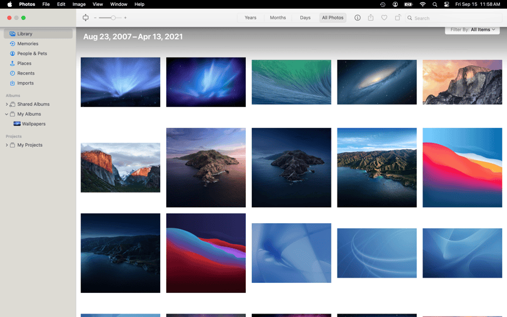507x317 pixels.
Task: Open the Help menu
Action: tap(139, 4)
